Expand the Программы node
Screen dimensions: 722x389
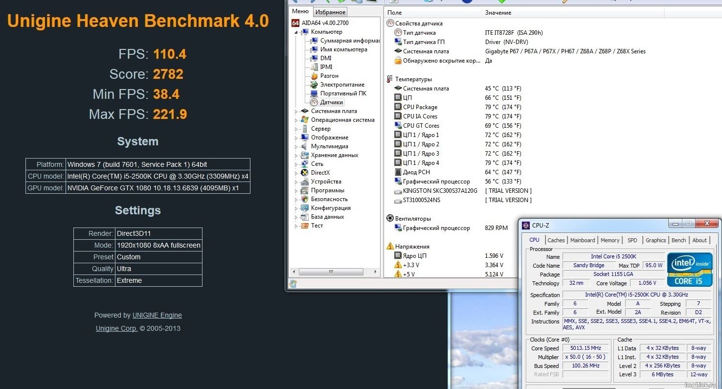[296, 191]
